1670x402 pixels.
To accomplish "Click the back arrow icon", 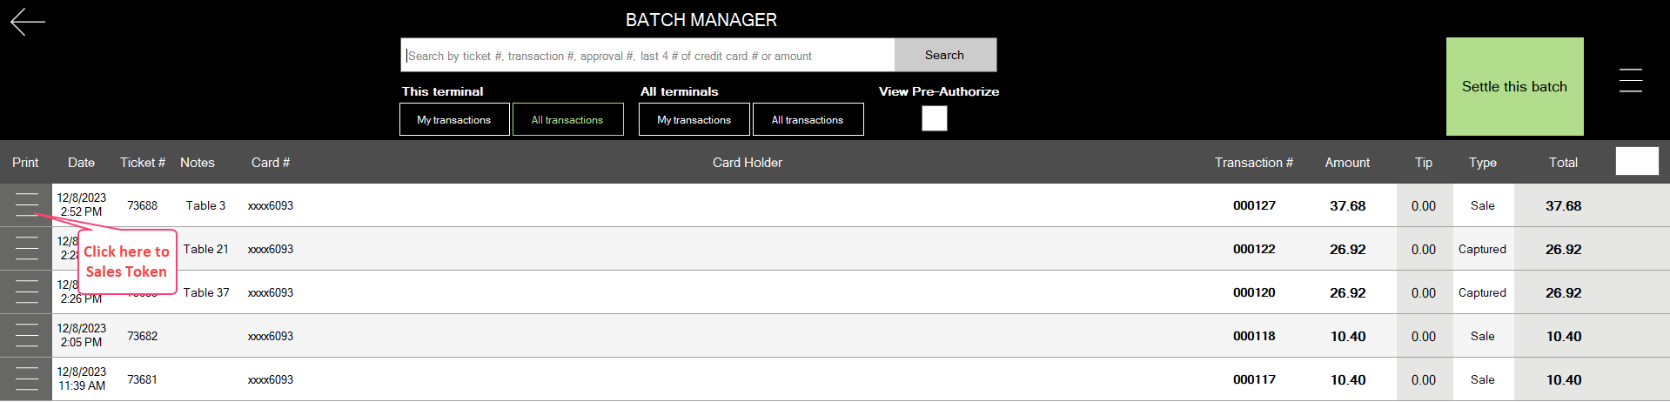I will coord(27,22).
